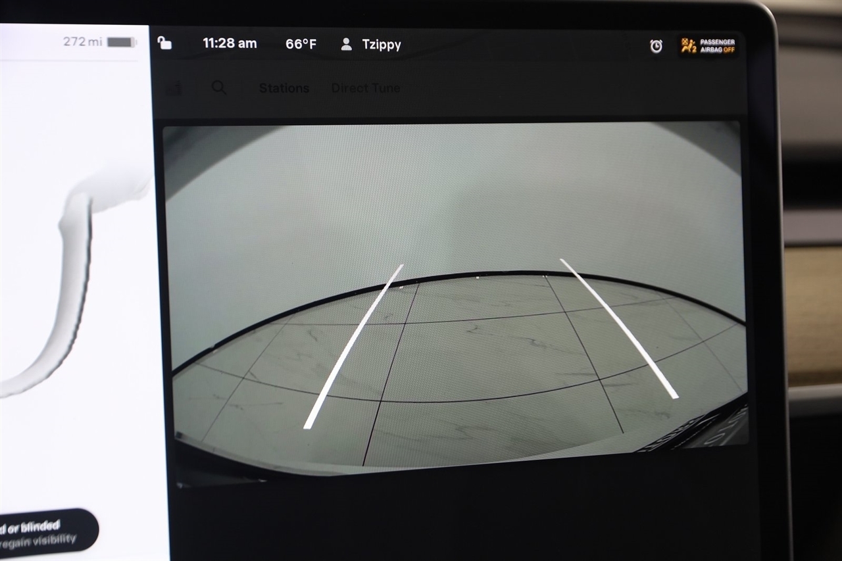Tap the battery level icon

[121, 42]
